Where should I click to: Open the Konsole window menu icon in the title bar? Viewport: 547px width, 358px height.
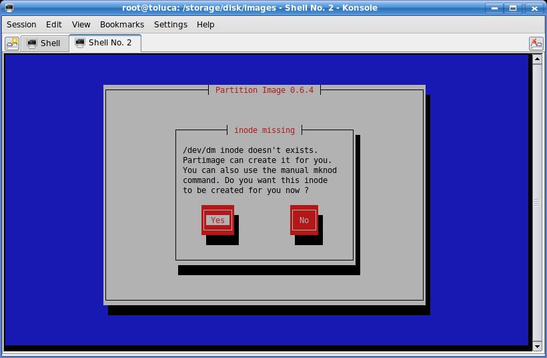coord(9,7)
